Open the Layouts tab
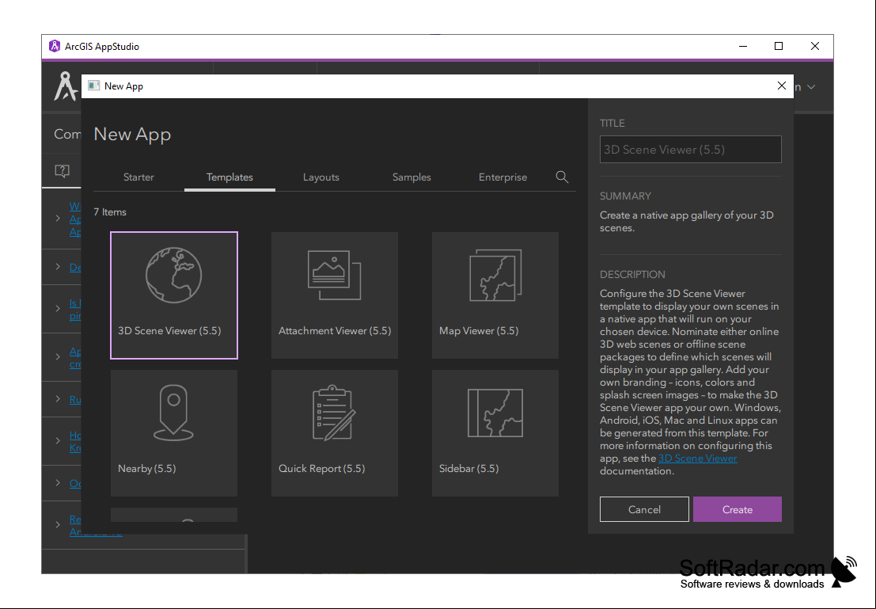This screenshot has width=876, height=609. click(320, 177)
